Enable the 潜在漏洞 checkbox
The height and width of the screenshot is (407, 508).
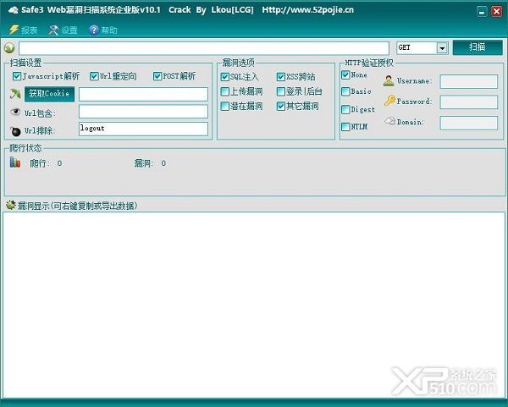[x=224, y=107]
